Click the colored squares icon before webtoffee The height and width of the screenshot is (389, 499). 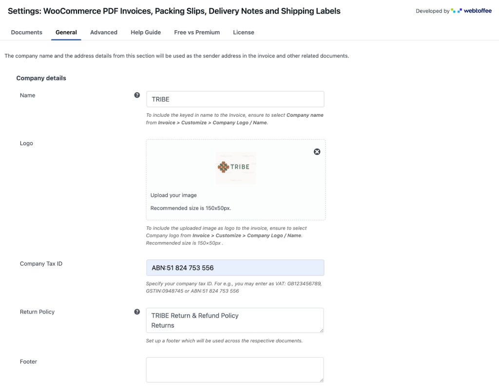[x=456, y=11]
